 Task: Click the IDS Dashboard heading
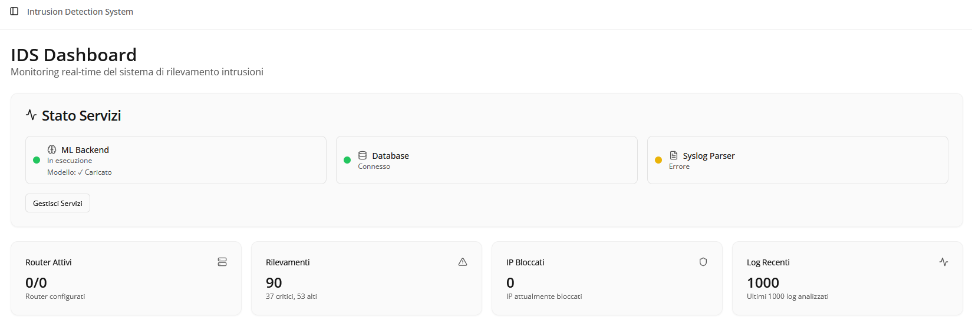[x=74, y=55]
